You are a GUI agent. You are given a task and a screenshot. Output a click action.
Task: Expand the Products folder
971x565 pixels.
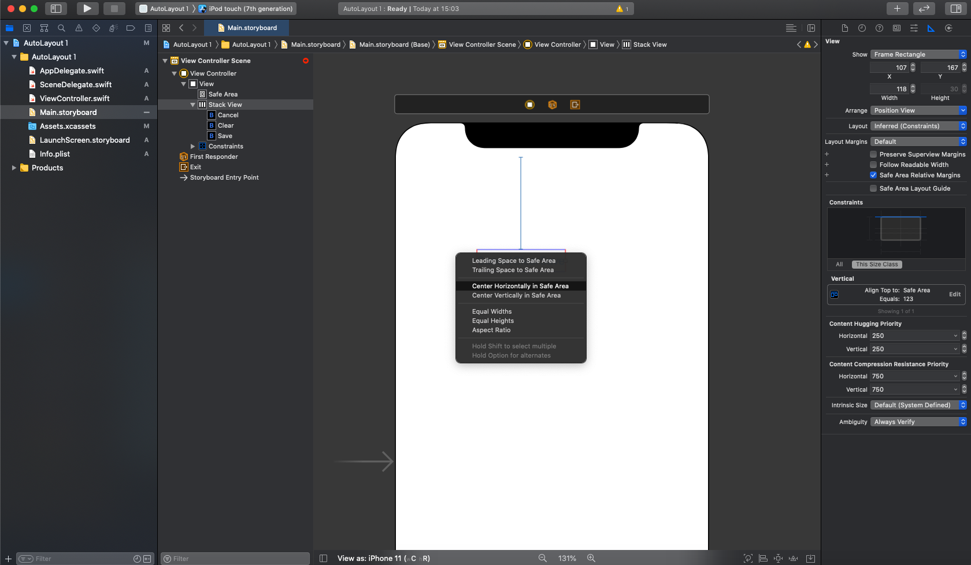click(14, 168)
